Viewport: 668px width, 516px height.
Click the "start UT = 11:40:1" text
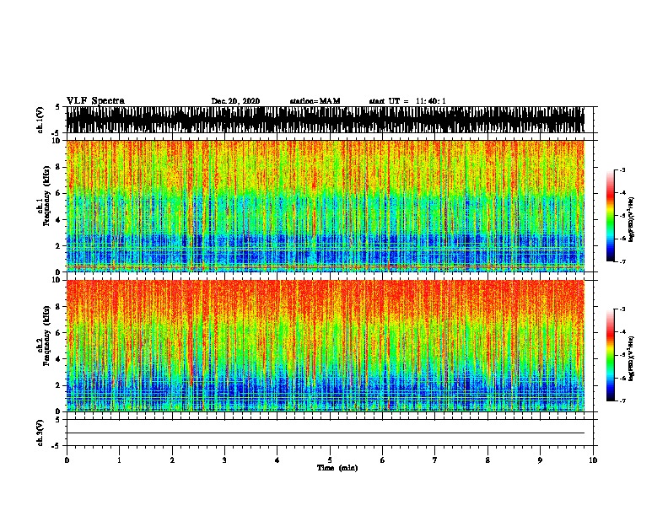(407, 101)
